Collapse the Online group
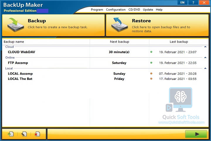The width and height of the screenshot is (211, 141). 205,58
